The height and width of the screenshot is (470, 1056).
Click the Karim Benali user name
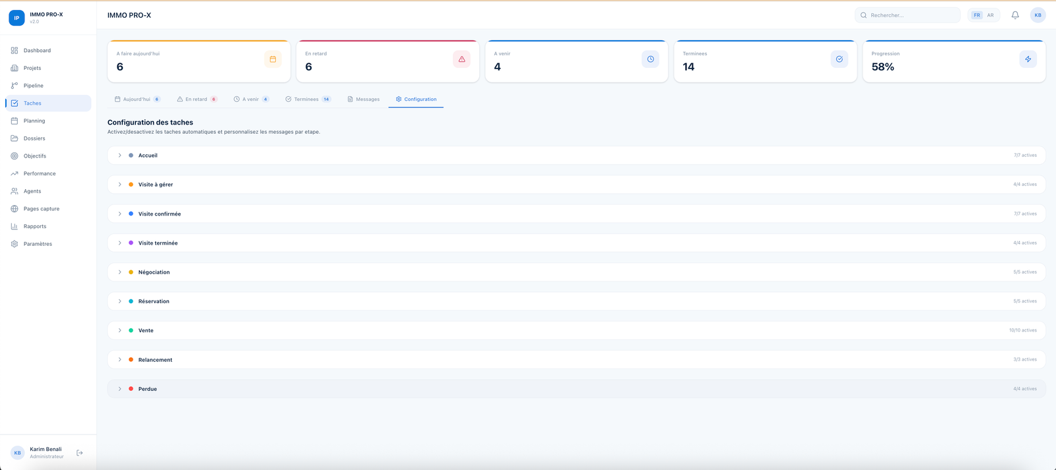(46, 449)
